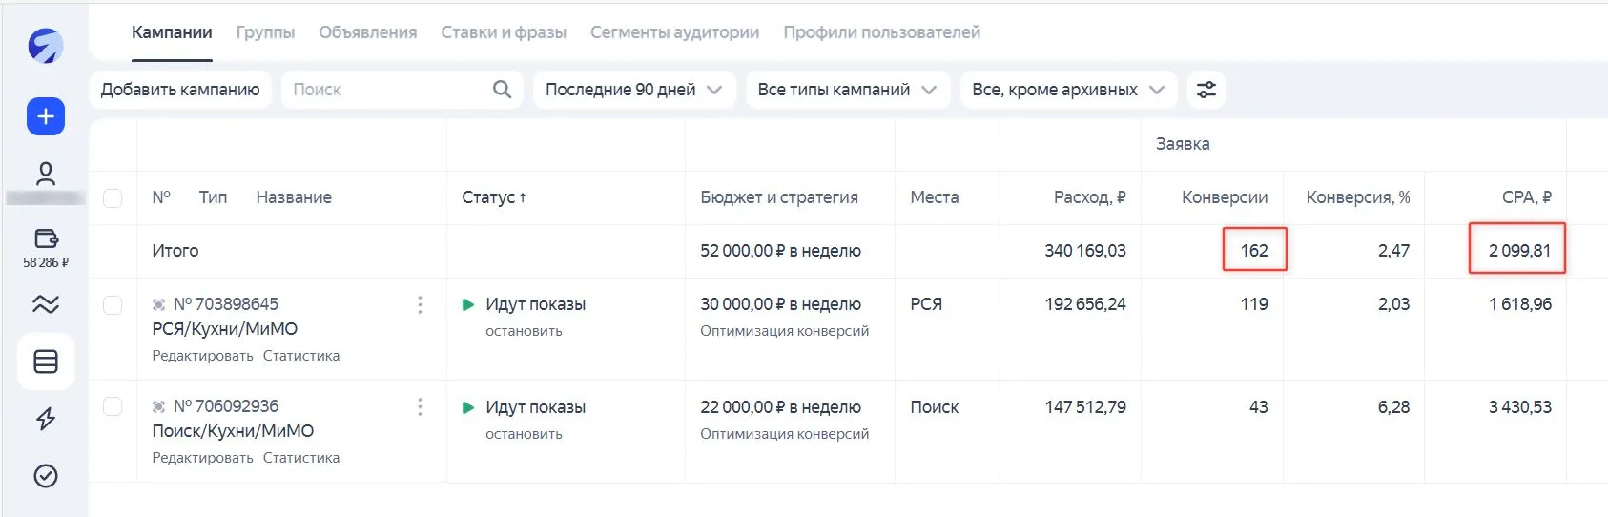The width and height of the screenshot is (1608, 517).
Task: Tick the select-all checkbox in table header
Action: [x=113, y=197]
